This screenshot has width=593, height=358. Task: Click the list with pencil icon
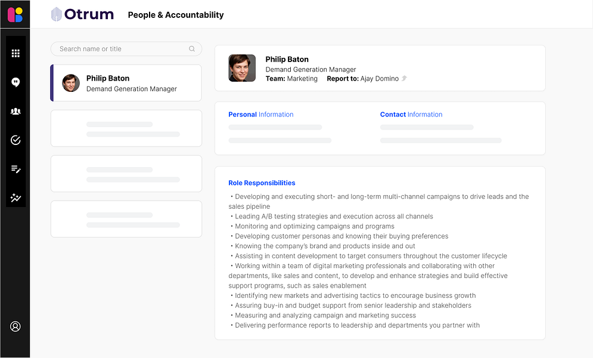(15, 169)
